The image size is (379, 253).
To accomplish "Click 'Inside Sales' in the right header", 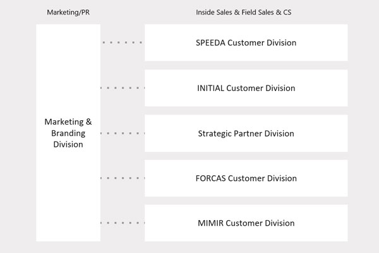I will pos(215,13).
